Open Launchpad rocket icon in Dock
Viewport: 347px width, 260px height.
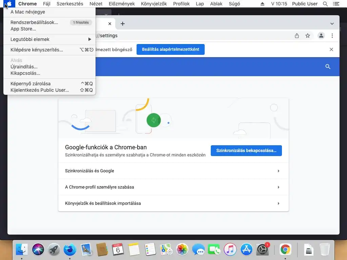click(x=54, y=250)
